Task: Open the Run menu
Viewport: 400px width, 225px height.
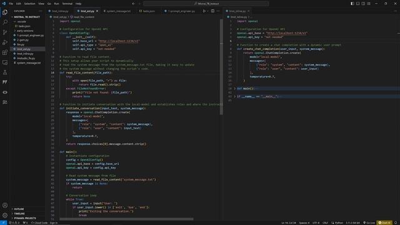Action: click(56, 4)
